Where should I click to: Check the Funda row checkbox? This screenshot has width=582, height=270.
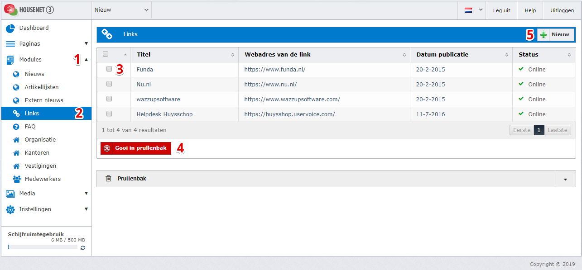click(109, 69)
